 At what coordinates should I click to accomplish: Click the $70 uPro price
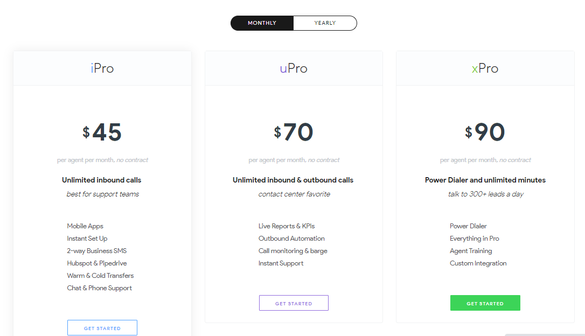pos(294,132)
